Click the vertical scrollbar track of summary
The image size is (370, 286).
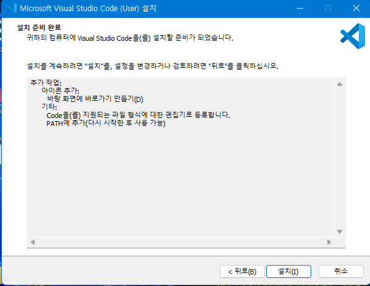340,158
